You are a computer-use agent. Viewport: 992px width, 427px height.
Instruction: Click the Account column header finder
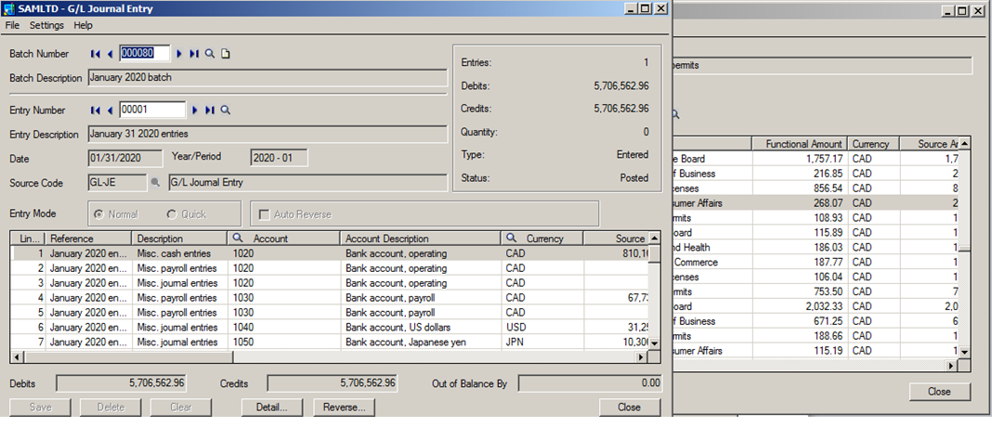tap(239, 239)
